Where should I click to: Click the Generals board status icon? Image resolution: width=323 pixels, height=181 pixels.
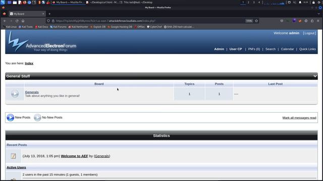point(15,94)
